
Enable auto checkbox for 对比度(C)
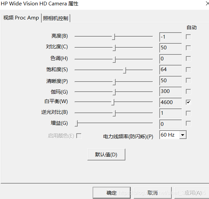[x=188, y=48]
